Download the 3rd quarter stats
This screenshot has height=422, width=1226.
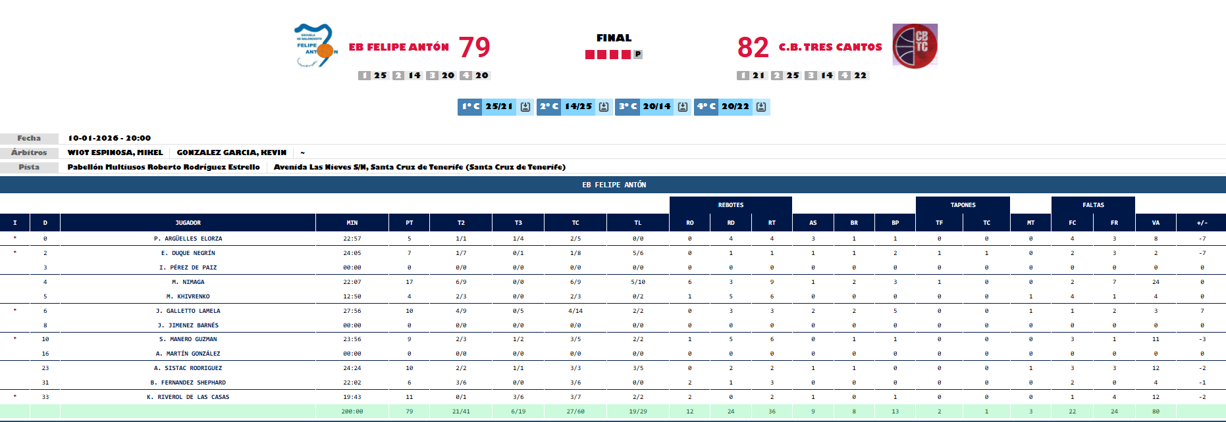point(683,107)
